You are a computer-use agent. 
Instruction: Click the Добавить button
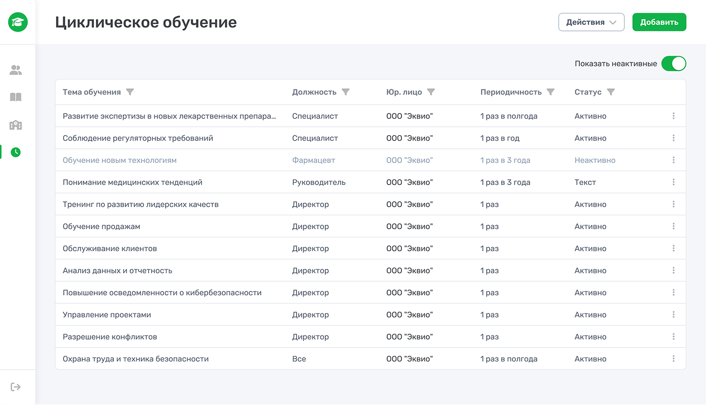[x=659, y=22]
